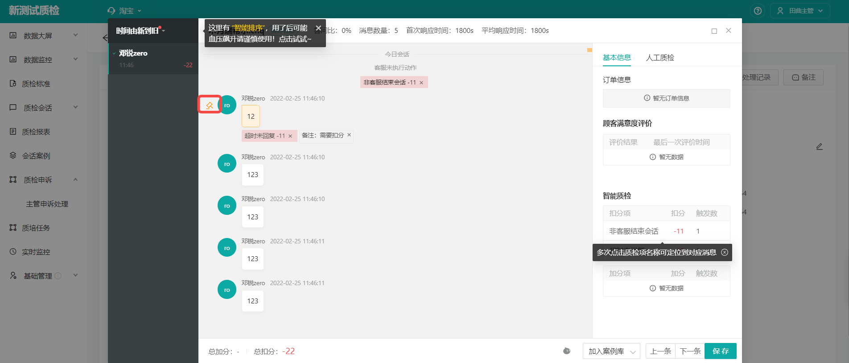This screenshot has height=363, width=849.
Task: Click the 会话案例 layers icon
Action: click(13, 155)
